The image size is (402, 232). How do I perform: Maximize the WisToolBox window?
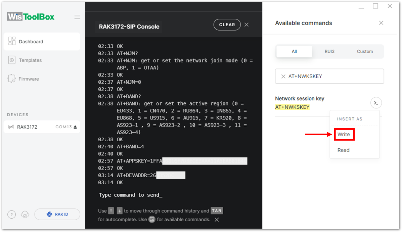pos(375,6)
